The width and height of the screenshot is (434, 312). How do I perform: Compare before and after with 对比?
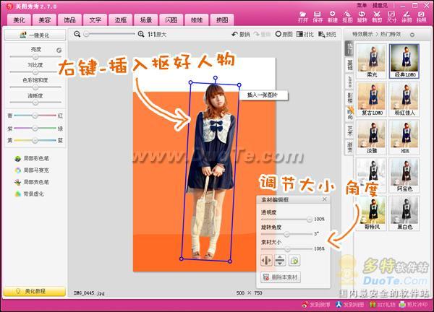coord(305,34)
